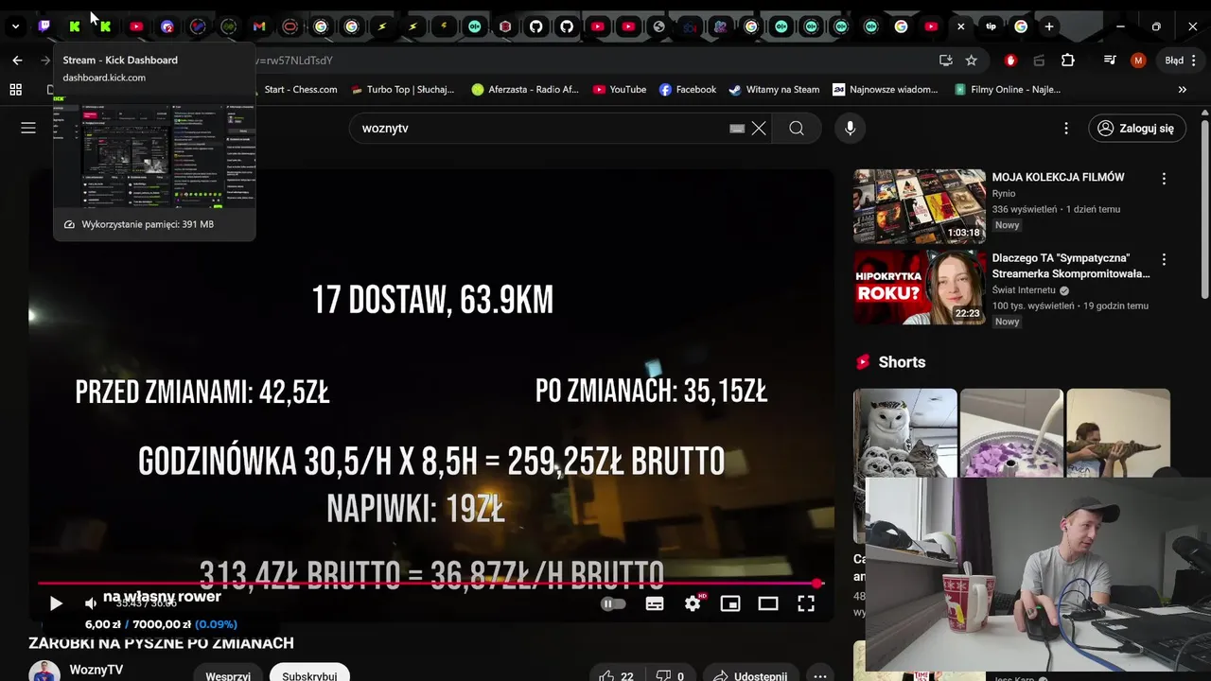Open player settings gear
Viewport: 1211px width, 681px height.
tap(693, 603)
